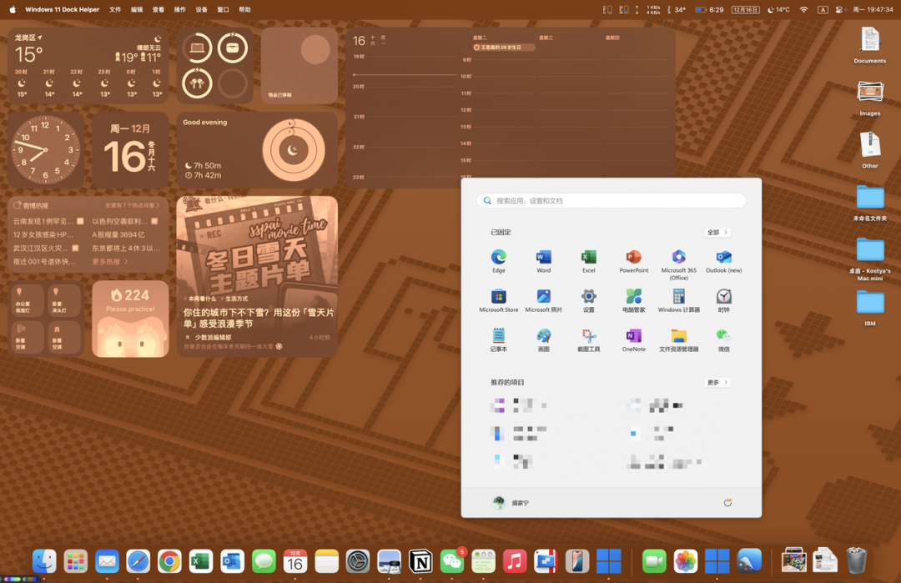
Task: Open the 文件 menu in the menu bar
Action: coord(115,9)
